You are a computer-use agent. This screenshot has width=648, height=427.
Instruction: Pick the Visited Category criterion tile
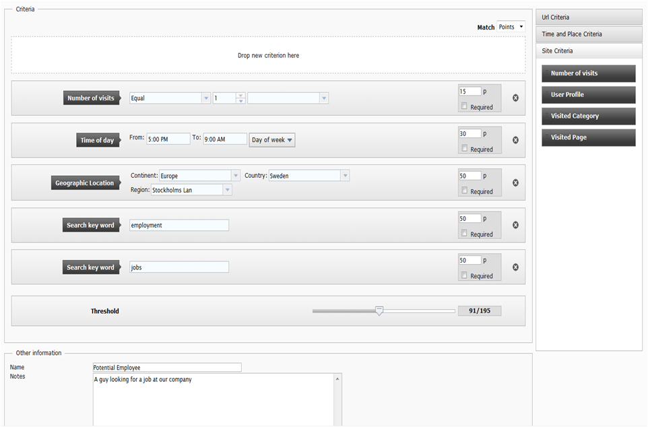coord(588,117)
